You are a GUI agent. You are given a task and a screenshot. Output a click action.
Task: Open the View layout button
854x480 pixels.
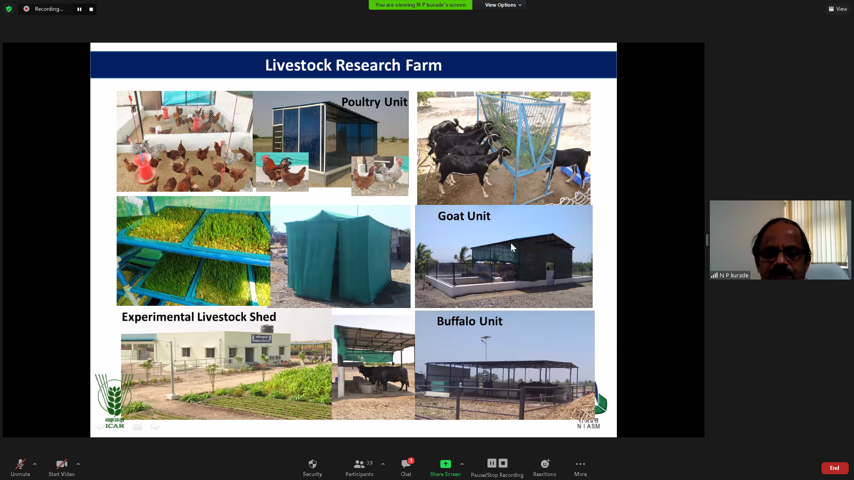[838, 9]
